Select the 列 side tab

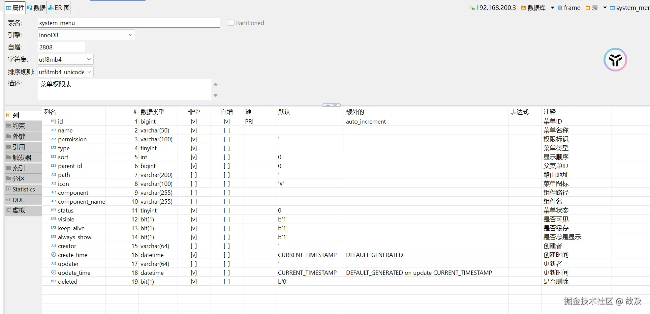23,115
